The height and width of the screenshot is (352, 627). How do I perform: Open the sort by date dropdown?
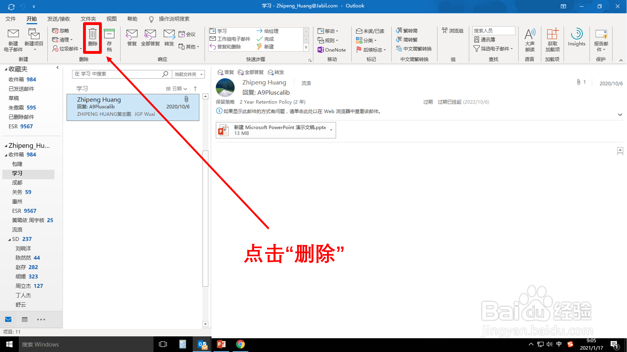[x=177, y=89]
